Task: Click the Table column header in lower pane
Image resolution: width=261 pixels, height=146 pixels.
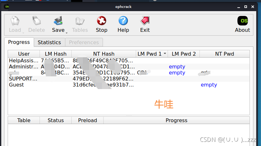Action: tap(24, 120)
